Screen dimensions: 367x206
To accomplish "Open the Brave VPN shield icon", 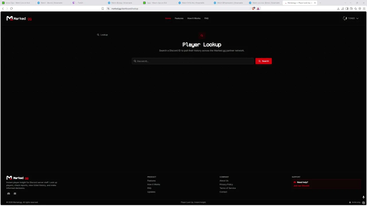I will (360, 9).
